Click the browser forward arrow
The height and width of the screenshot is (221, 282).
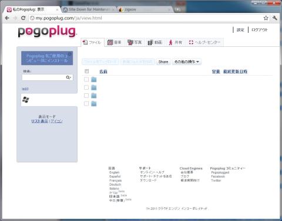(x=15, y=18)
